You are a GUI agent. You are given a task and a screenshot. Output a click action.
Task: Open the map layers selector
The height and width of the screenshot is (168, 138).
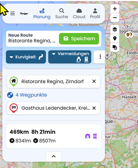coord(115,30)
